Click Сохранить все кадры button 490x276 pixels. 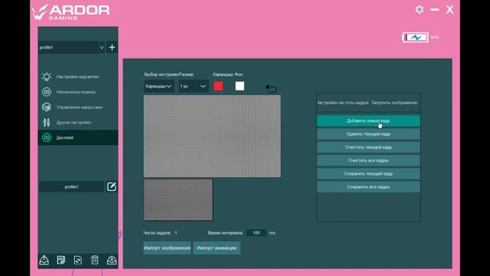tap(368, 187)
